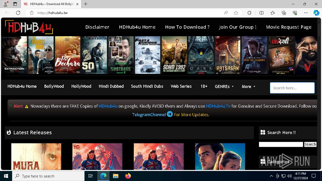Open volume control in system tray
This screenshot has height=181, width=322.
tap(290, 176)
